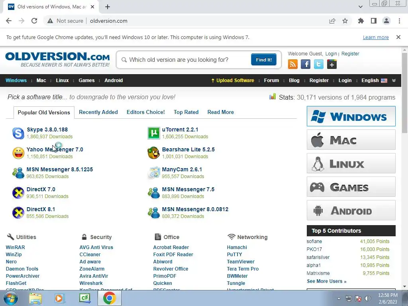Open a new browser tab
The image size is (408, 306).
[x=108, y=7]
